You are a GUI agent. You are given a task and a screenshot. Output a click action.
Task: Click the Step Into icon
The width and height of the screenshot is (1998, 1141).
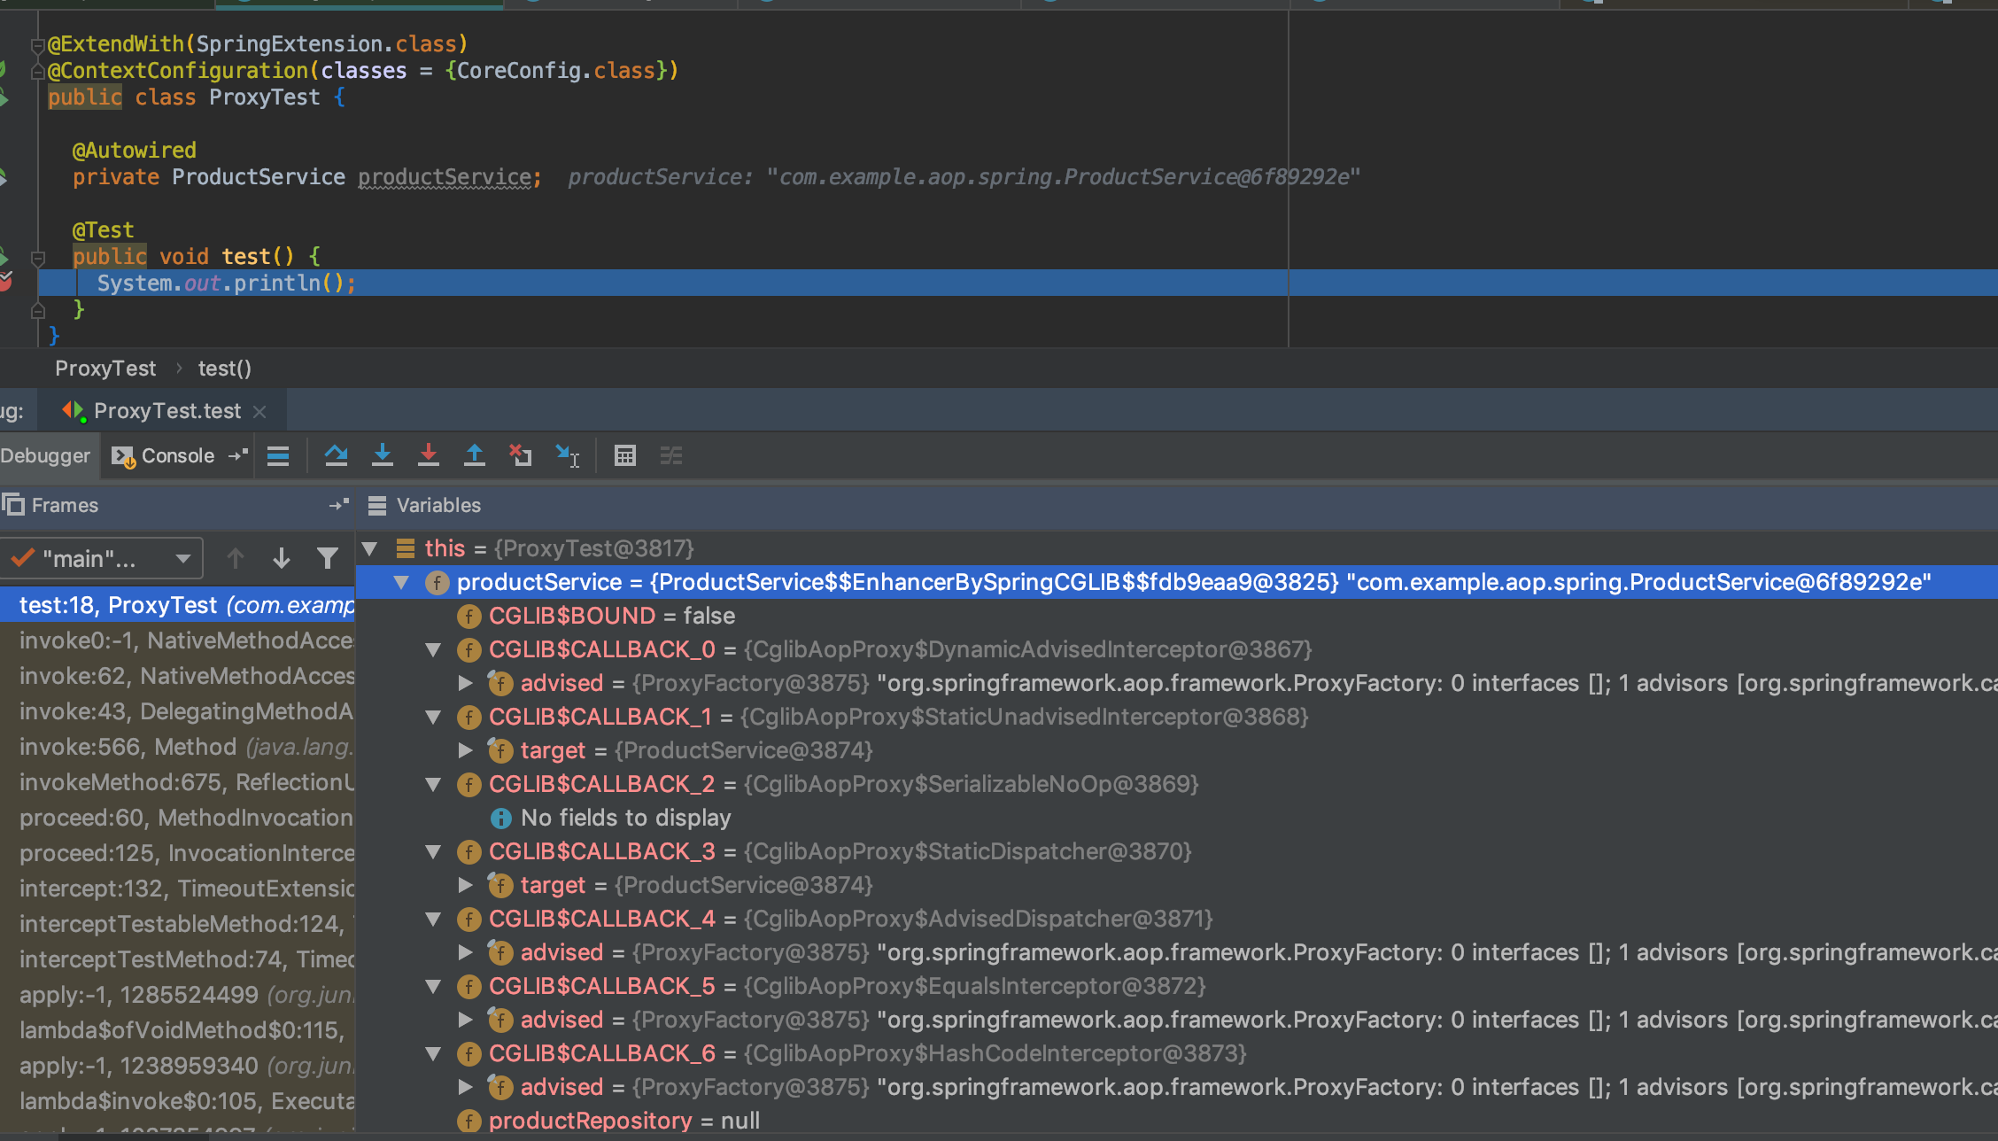(x=383, y=455)
